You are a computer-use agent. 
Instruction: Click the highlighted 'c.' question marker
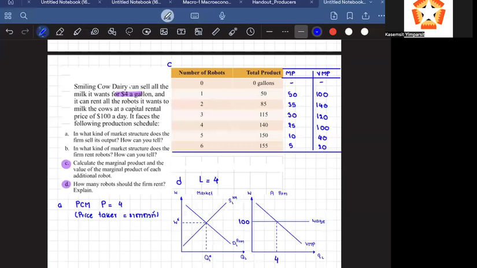(x=66, y=164)
